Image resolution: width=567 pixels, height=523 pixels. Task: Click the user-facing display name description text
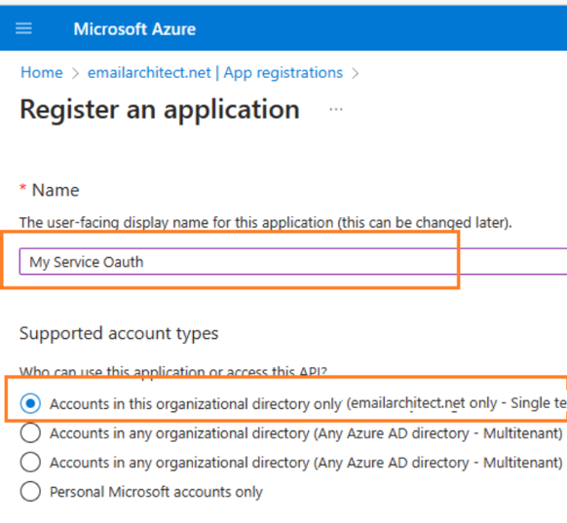tap(266, 223)
